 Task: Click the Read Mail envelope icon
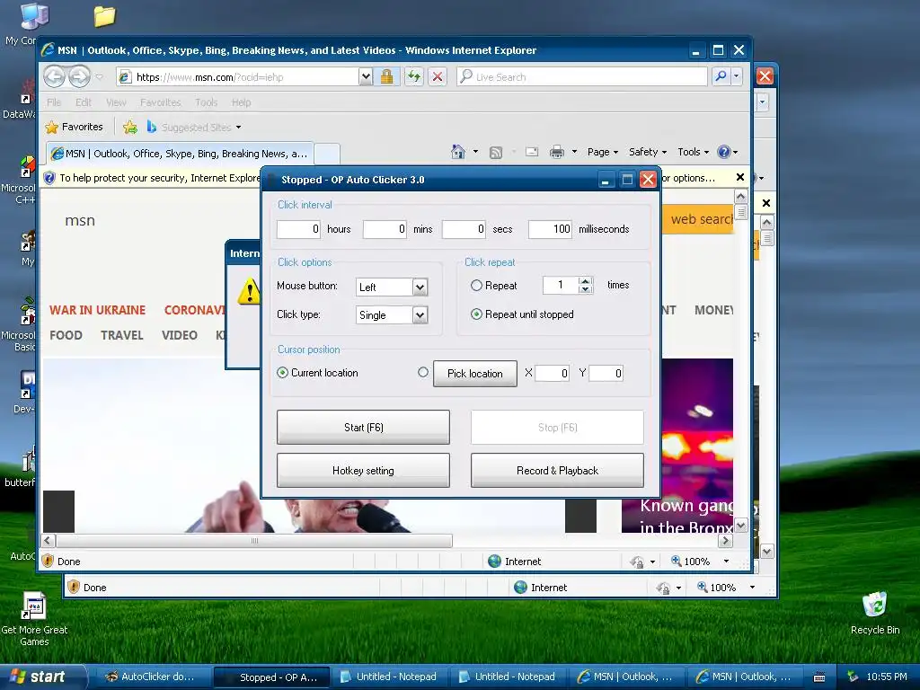click(532, 152)
